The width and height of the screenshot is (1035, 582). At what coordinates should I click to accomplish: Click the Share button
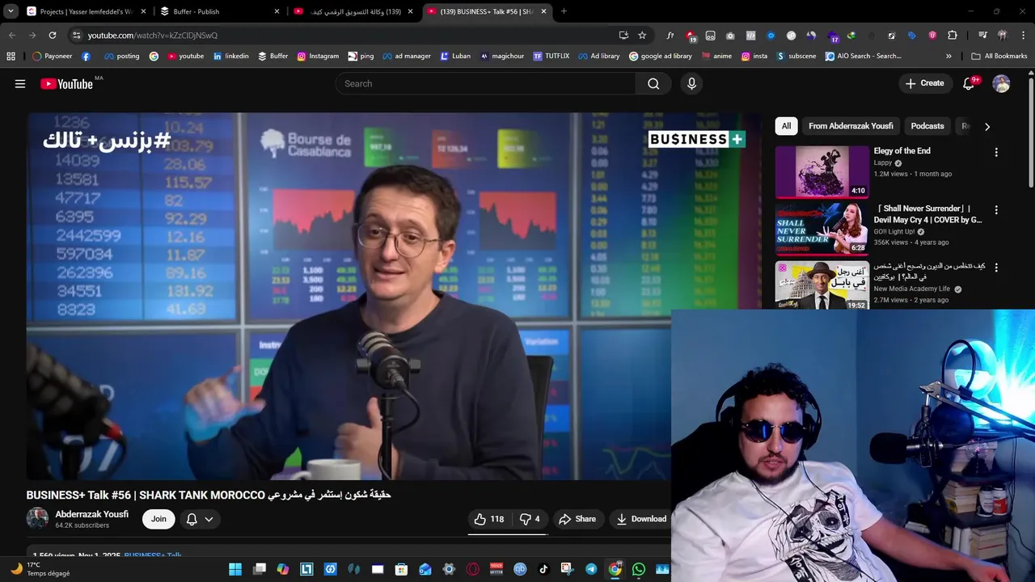tap(577, 519)
